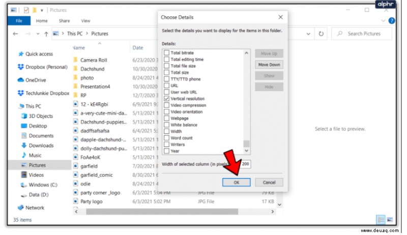
Task: Check the Total file size checkbox
Action: coord(167,66)
